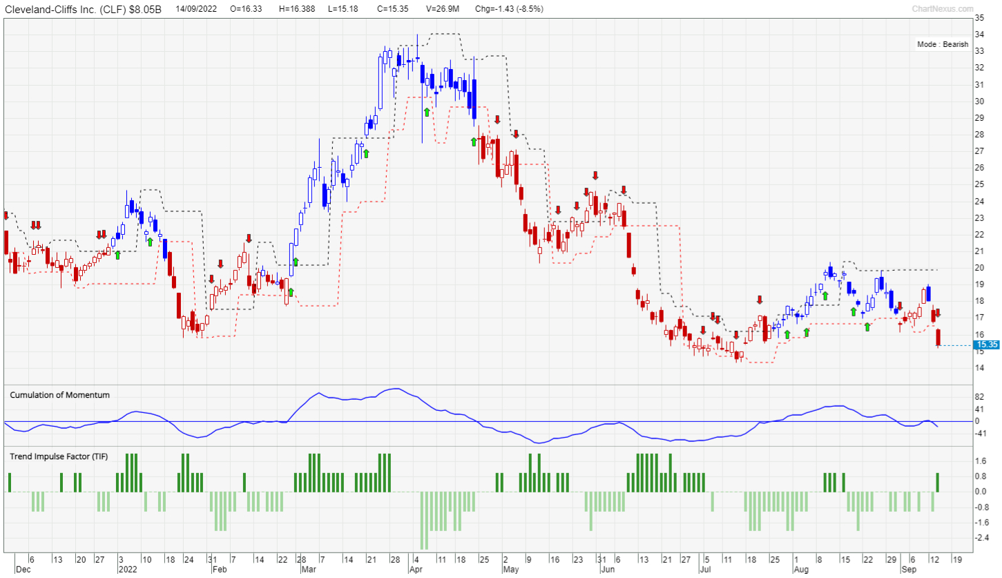This screenshot has width=1002, height=578.
Task: Click the Mode : Bearish label
Action: point(943,44)
